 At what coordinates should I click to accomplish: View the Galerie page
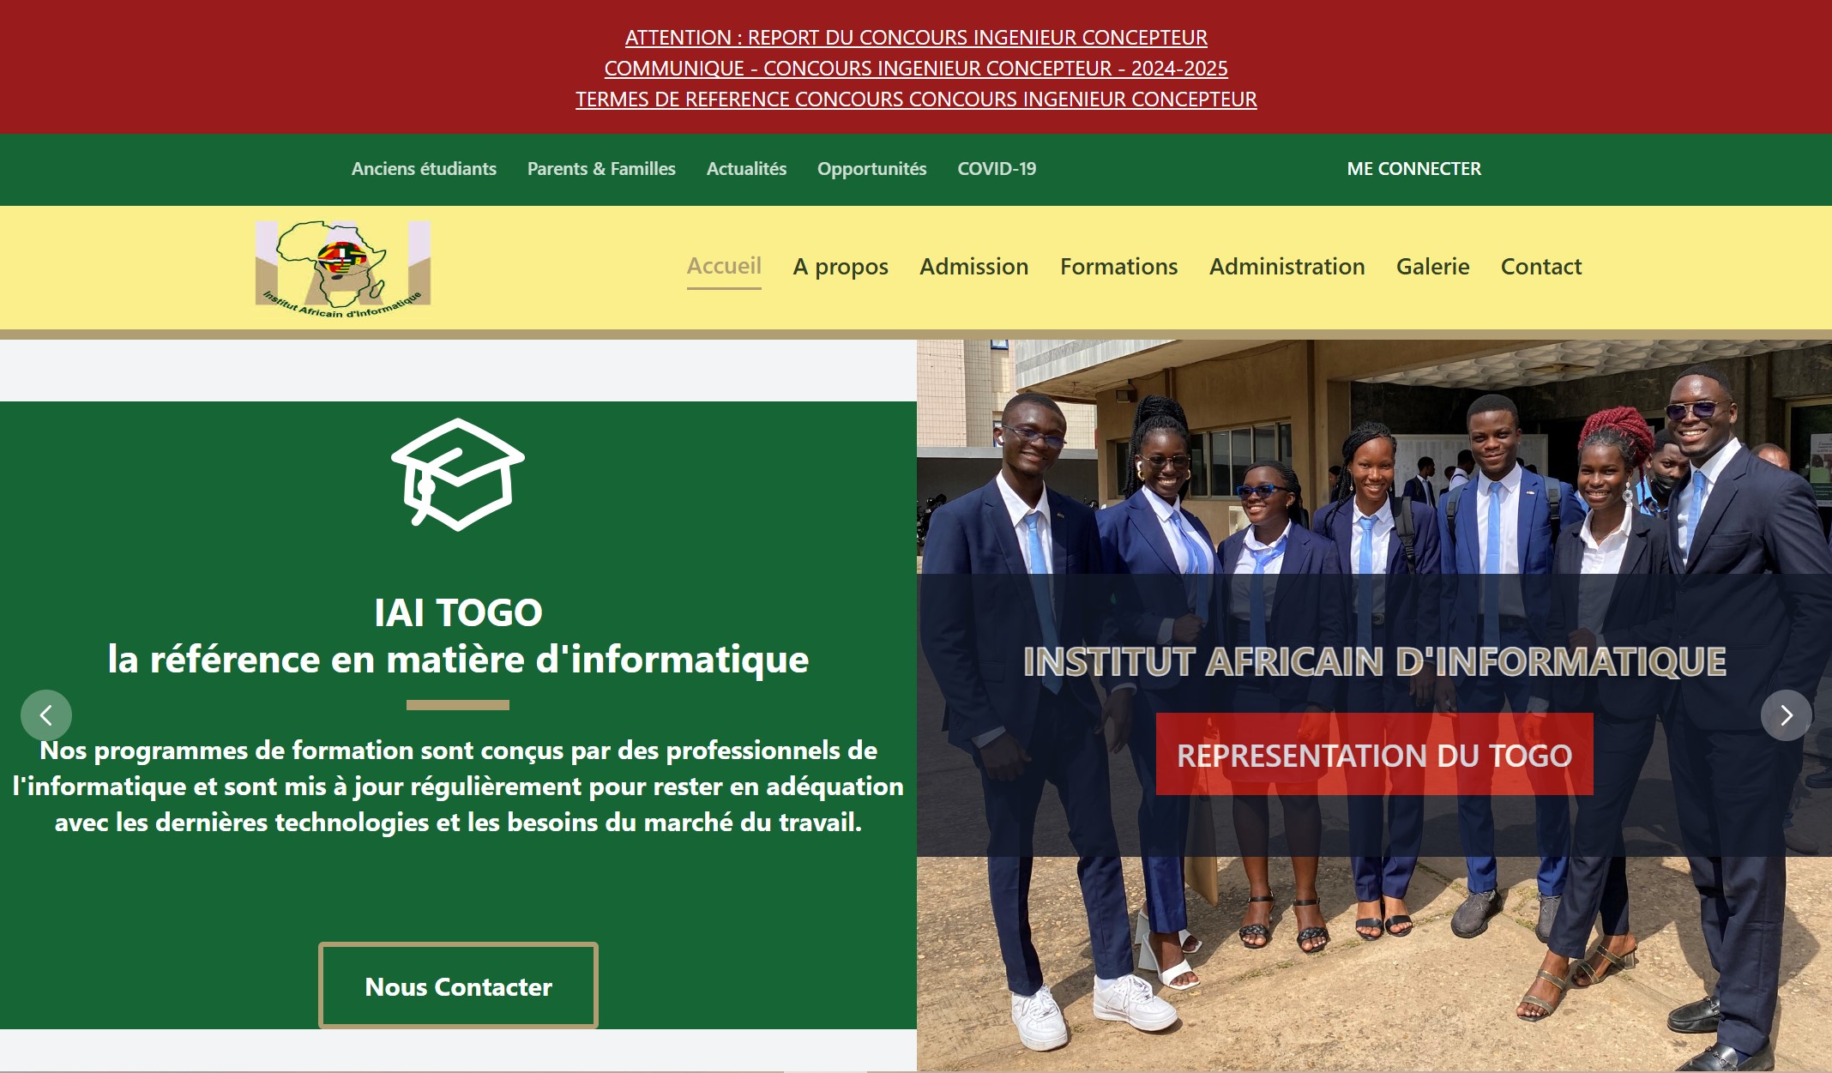[1433, 267]
